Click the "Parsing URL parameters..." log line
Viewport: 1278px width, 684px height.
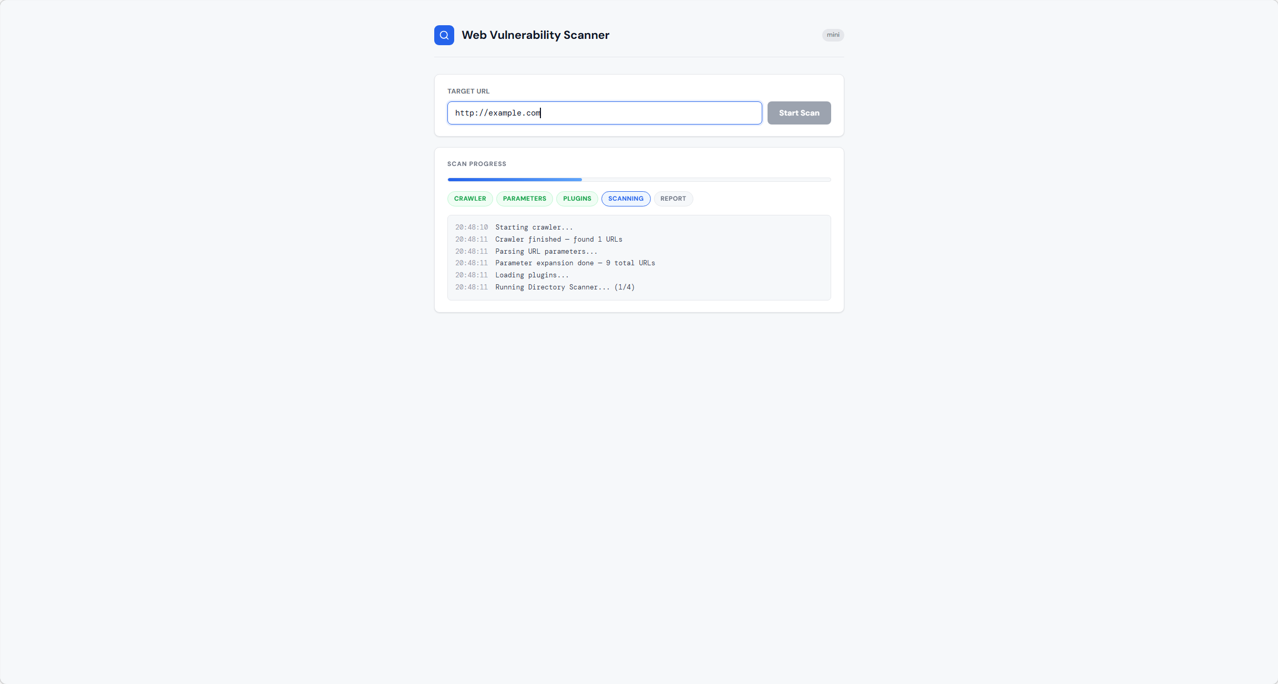pos(546,252)
